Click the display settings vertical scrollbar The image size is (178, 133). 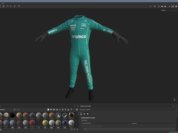177,116
